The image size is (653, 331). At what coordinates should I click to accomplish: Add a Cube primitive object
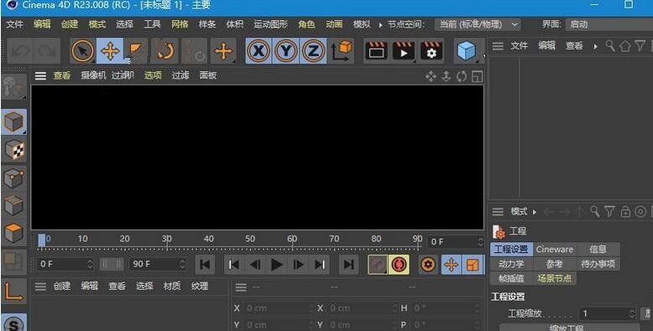(x=467, y=51)
